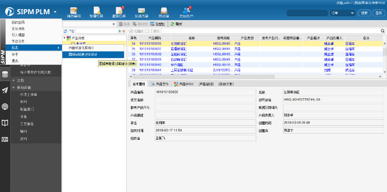Click the database stack sidebar icon
This screenshot has height=192, width=387.
[x=5, y=74]
